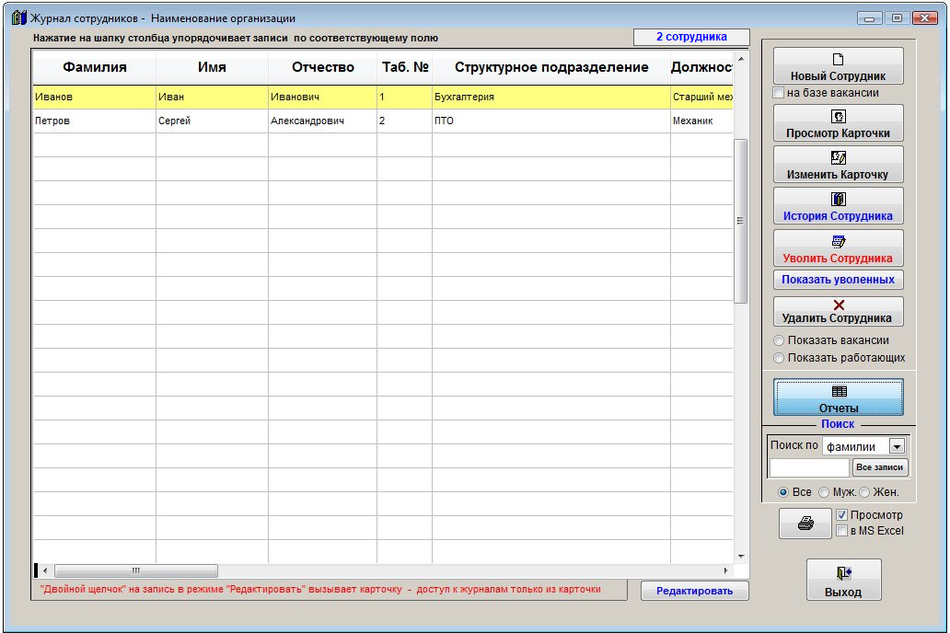Click the table's scroll up arrow
Viewport: 950px width, 633px height.
point(740,59)
